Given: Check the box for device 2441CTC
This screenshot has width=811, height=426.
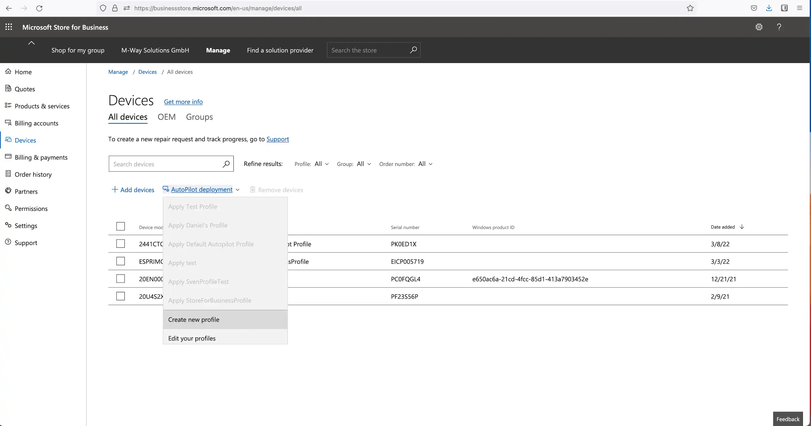Looking at the screenshot, I should 121,244.
